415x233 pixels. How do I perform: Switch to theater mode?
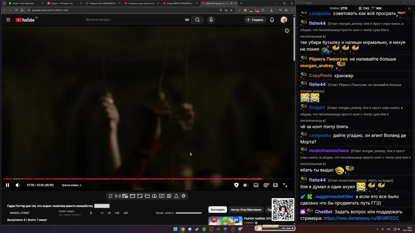click(275, 185)
